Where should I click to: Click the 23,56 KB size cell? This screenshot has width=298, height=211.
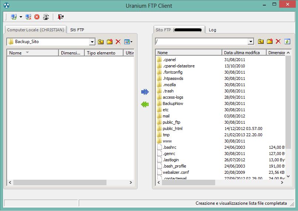point(277,172)
